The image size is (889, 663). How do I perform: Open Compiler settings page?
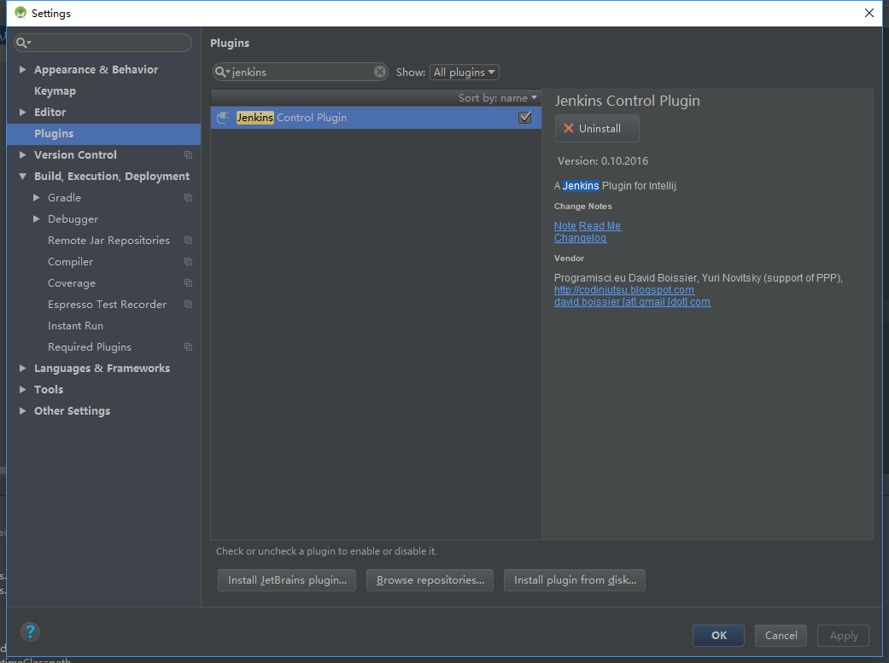(70, 262)
